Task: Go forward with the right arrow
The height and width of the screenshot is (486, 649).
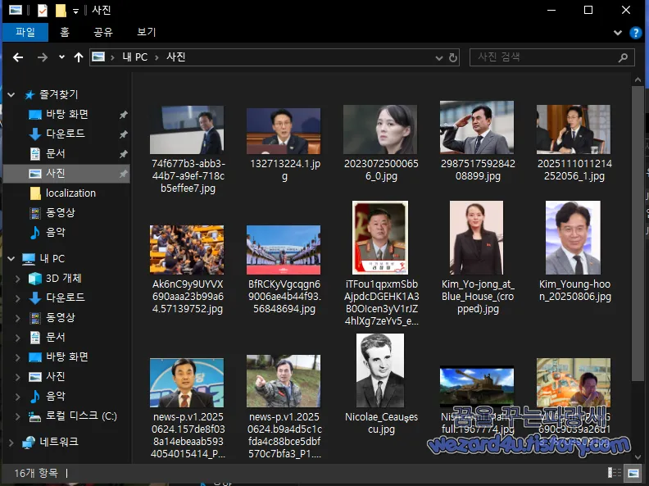Action: coord(43,57)
